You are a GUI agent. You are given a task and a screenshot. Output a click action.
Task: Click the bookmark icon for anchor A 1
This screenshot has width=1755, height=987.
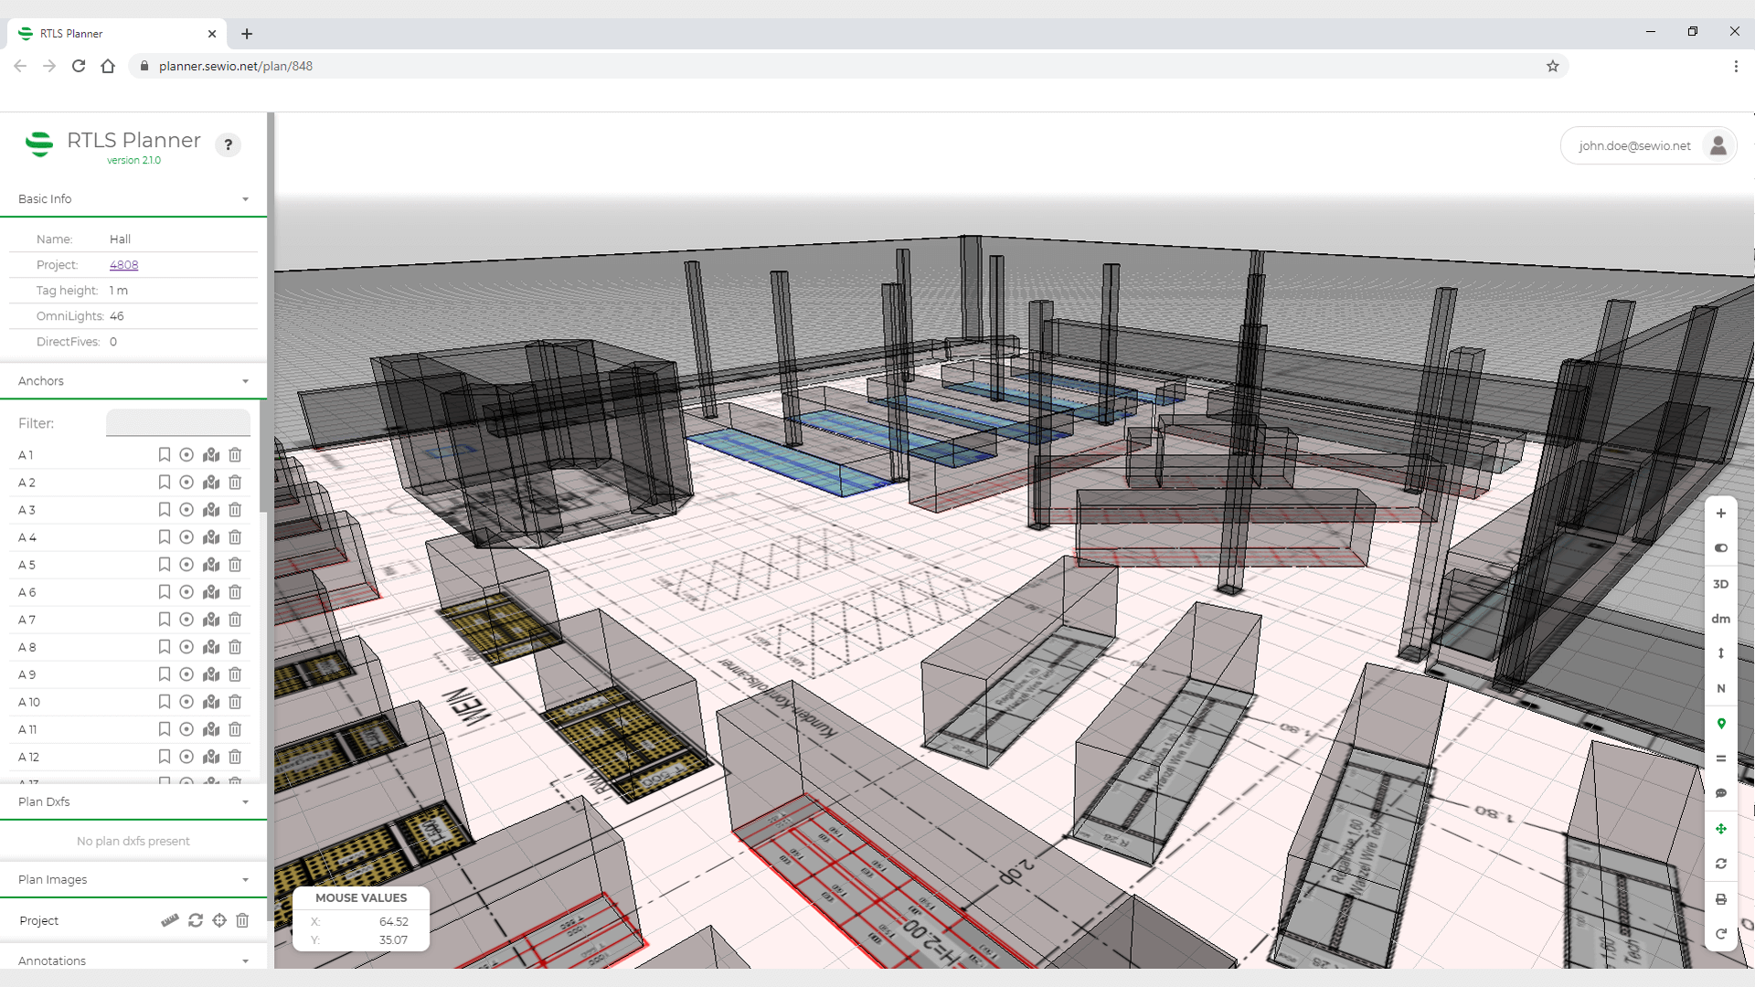[165, 454]
